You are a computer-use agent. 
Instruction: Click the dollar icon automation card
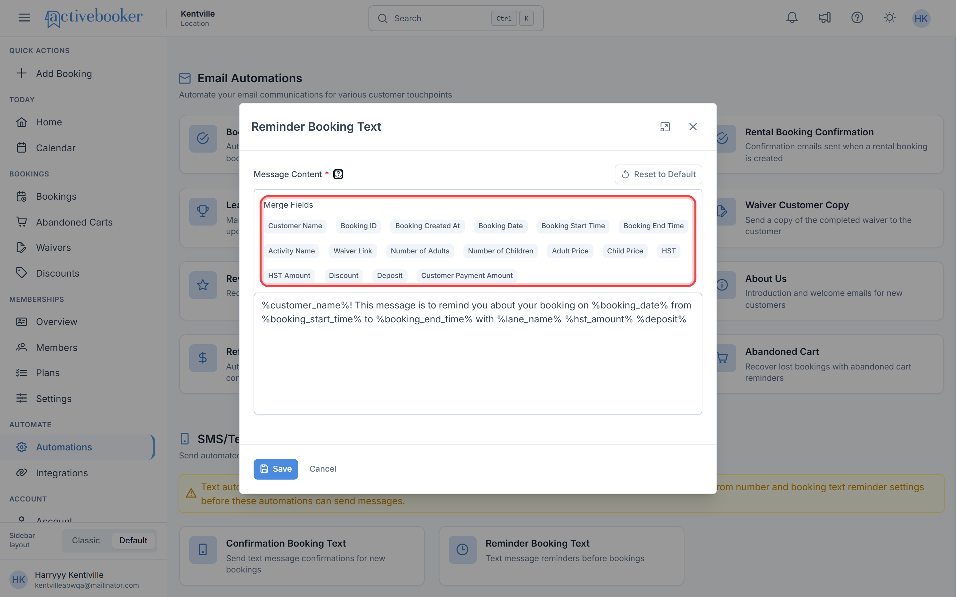203,358
